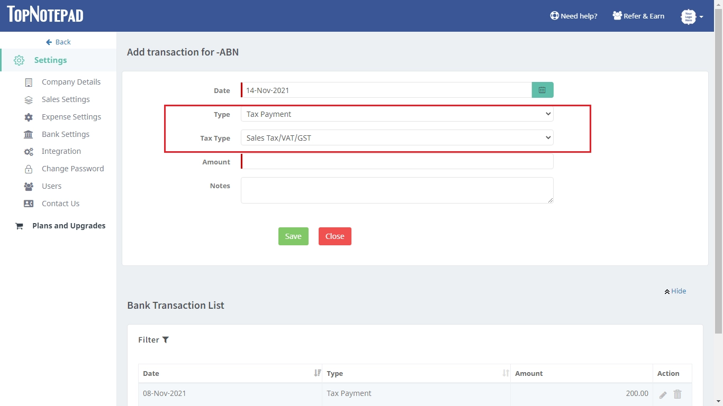Save the transaction with green Save button
This screenshot has height=406, width=723.
coord(293,236)
